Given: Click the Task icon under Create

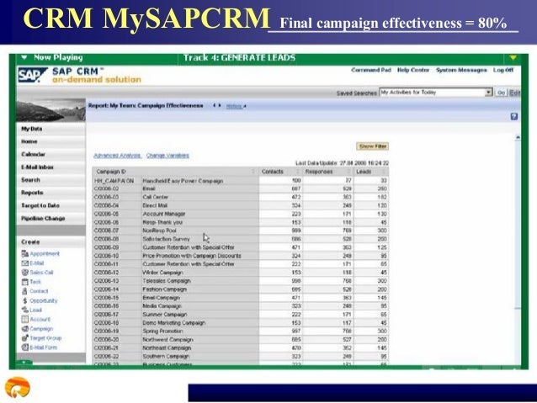Looking at the screenshot, I should coord(24,282).
